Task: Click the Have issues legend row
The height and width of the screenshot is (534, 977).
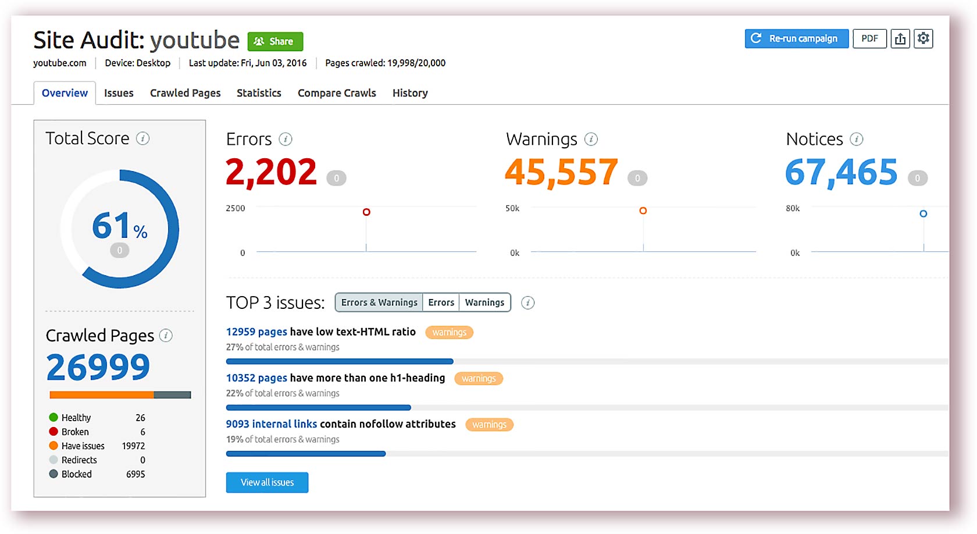Action: (x=97, y=446)
